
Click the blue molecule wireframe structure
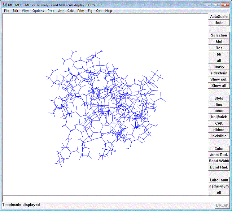point(106,108)
